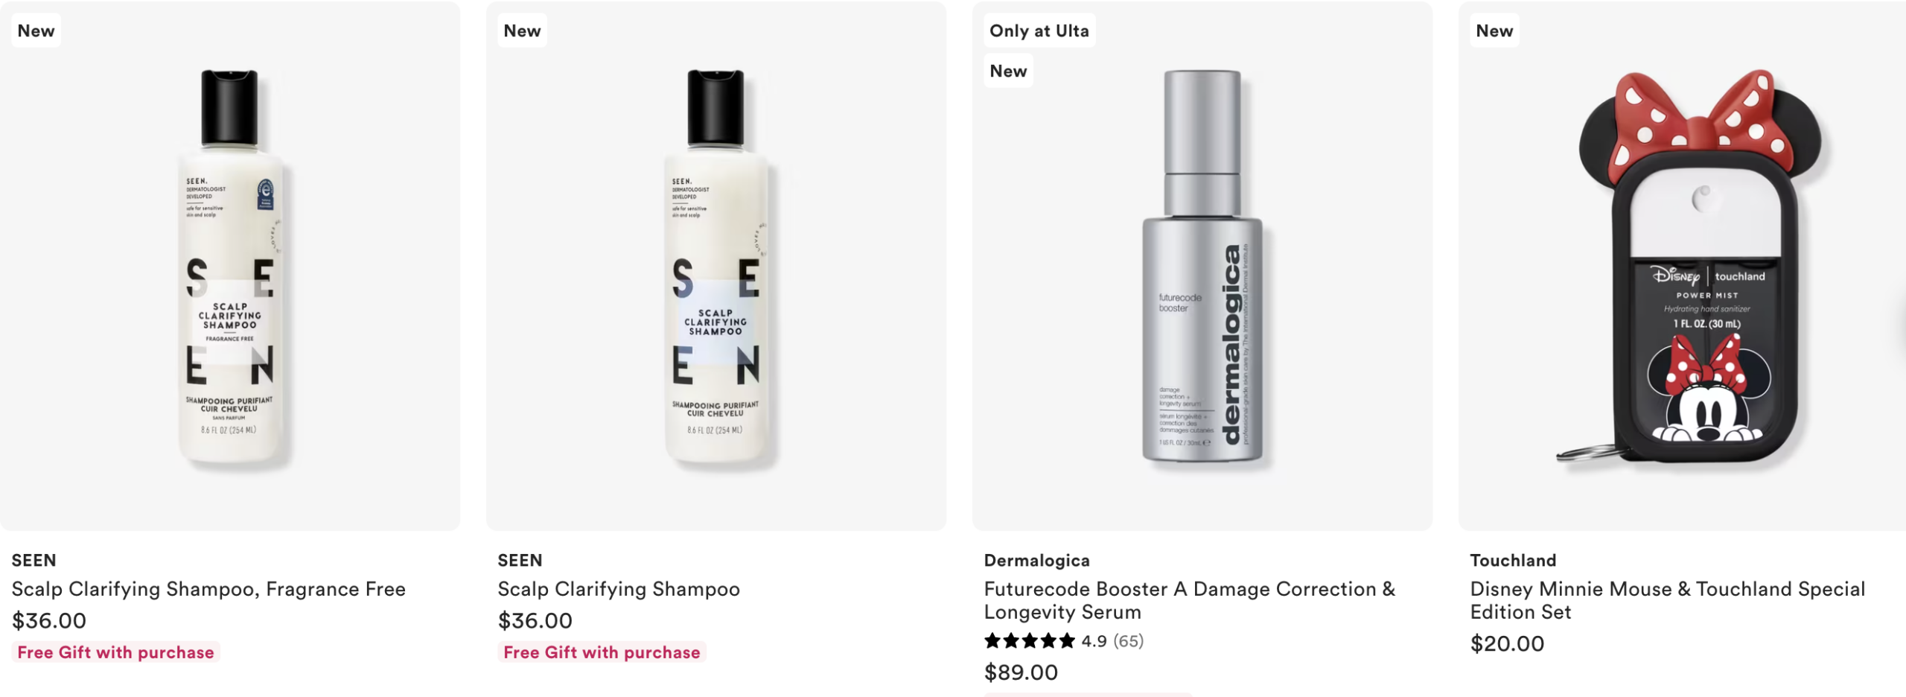Open the Scalp Clarifying Shampoo title link
The image size is (1906, 697).
pyautogui.click(x=619, y=589)
